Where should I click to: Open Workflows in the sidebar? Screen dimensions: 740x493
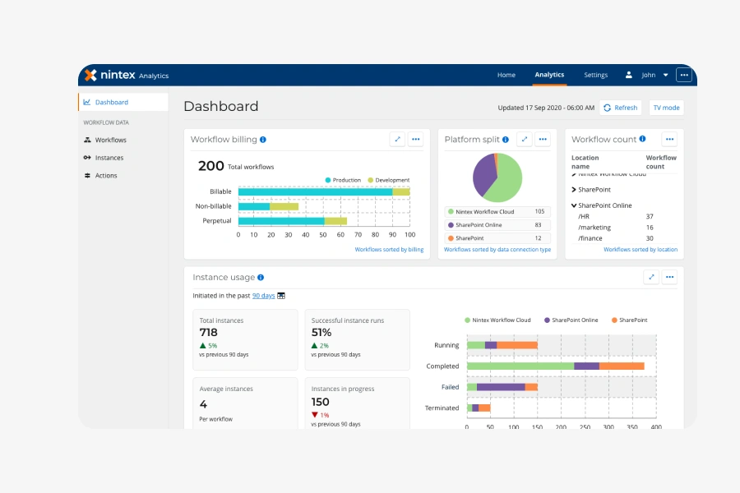coord(110,141)
